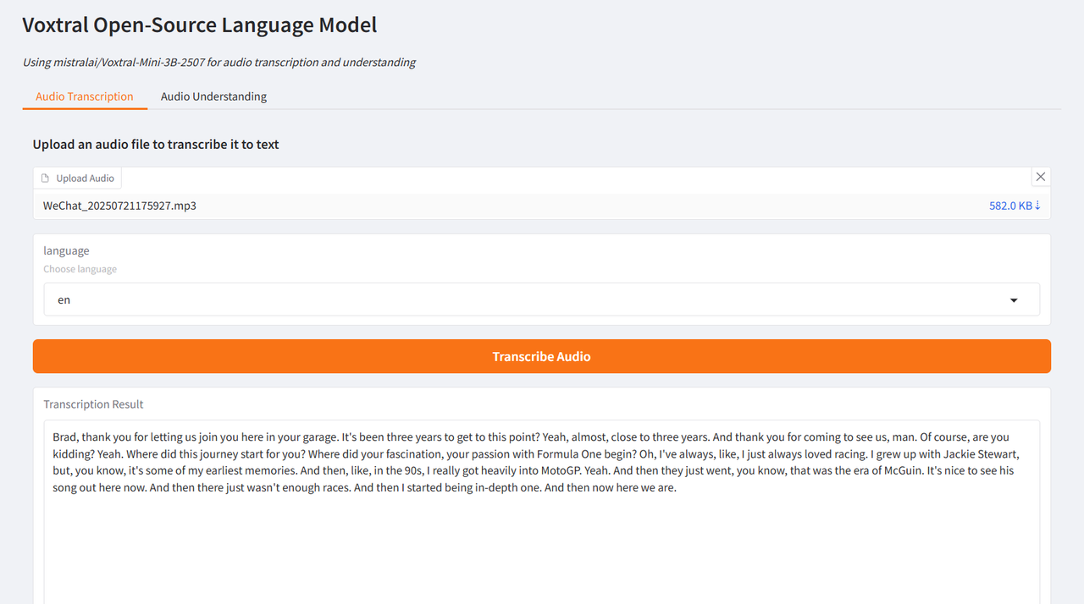Click the Voxtral Open-Source Language Model heading
The image size is (1084, 604).
click(200, 25)
